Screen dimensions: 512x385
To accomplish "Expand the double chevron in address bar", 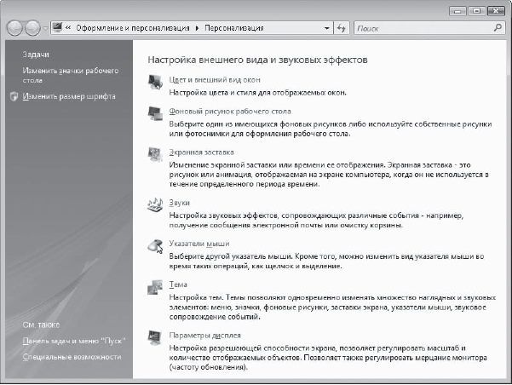I will [x=68, y=28].
